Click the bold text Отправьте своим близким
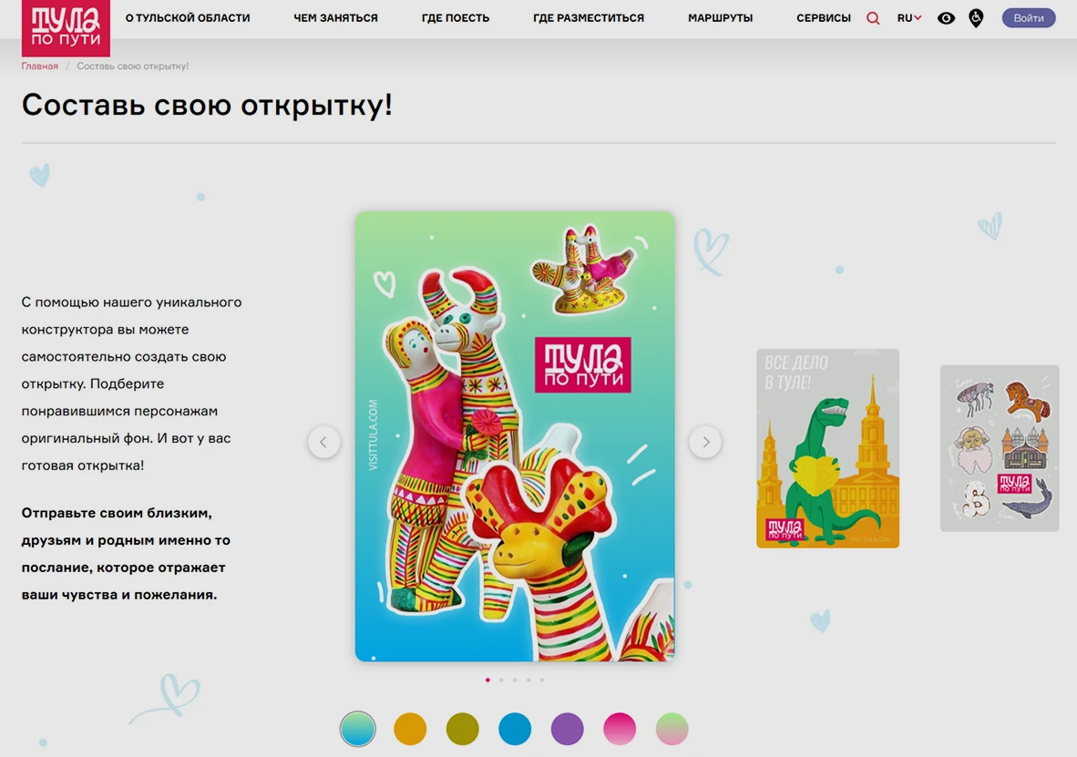Screen dimensions: 1077x757 pos(127,554)
